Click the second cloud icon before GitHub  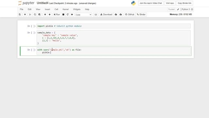(121, 14)
